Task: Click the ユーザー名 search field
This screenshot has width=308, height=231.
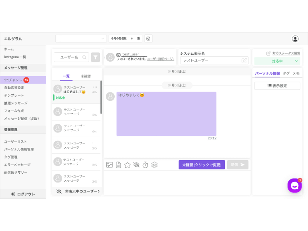Action: click(72, 57)
